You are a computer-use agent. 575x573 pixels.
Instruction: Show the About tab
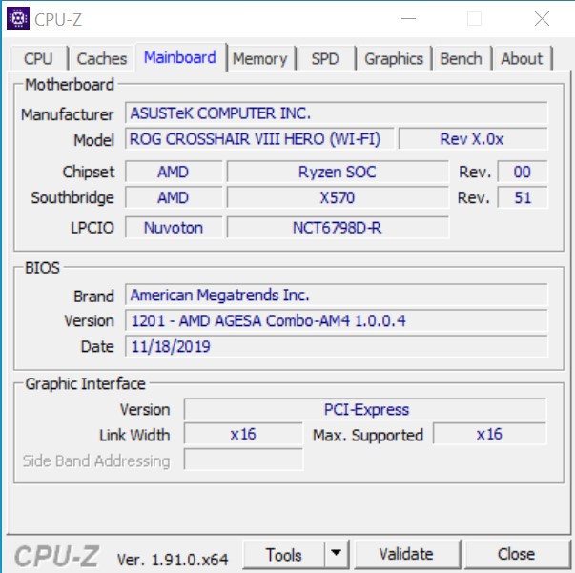pos(522,59)
